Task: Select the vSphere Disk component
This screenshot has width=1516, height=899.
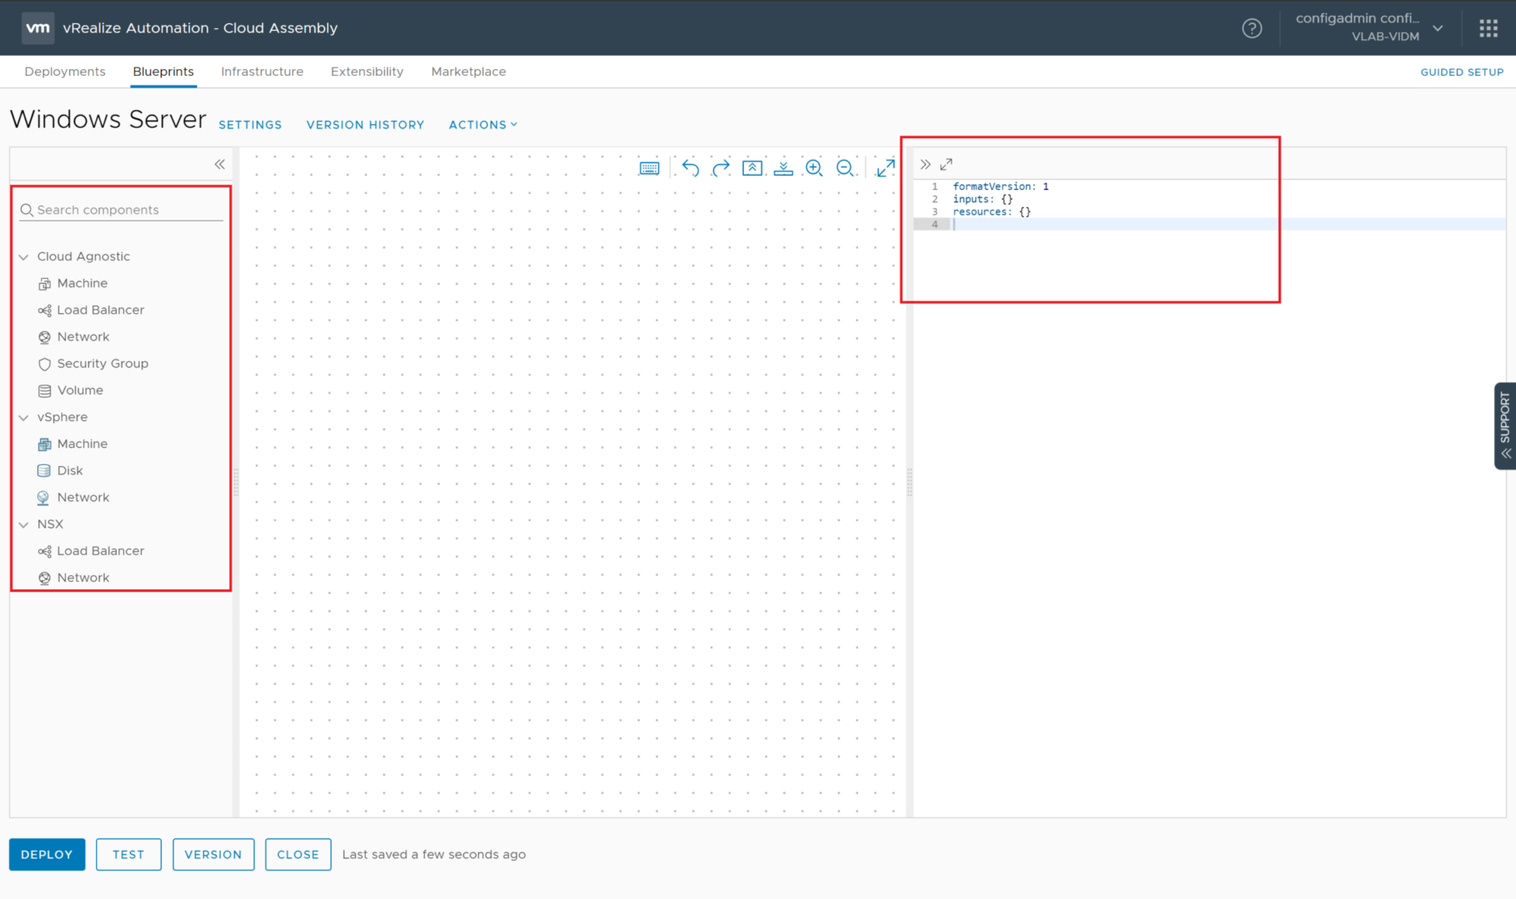Action: pos(70,471)
